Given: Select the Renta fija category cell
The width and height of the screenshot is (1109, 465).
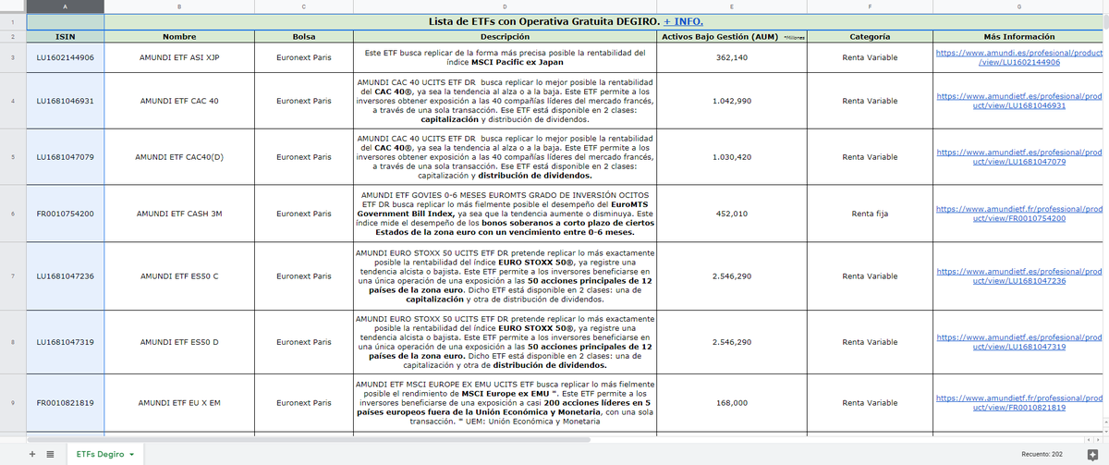Looking at the screenshot, I should [x=870, y=214].
